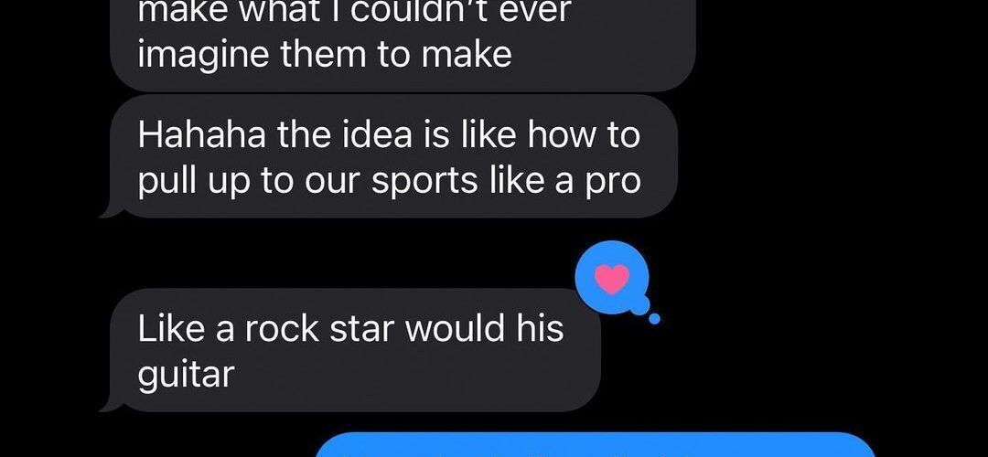Tap the pink heart reaction icon
988x457 pixels.
click(x=612, y=279)
